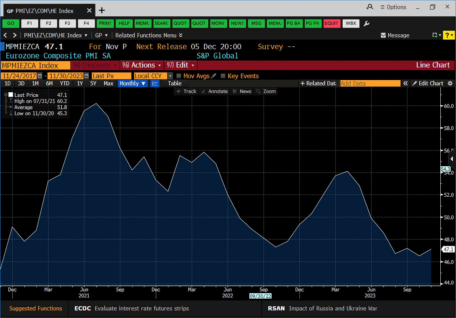Screen dimensions: 456x318
Task: Click the line chart type icon
Action: [x=155, y=83]
